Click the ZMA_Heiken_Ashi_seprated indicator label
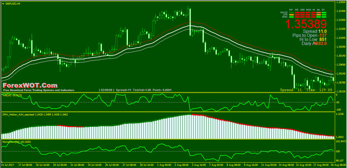The height and width of the screenshot is (168, 347). pos(35,115)
